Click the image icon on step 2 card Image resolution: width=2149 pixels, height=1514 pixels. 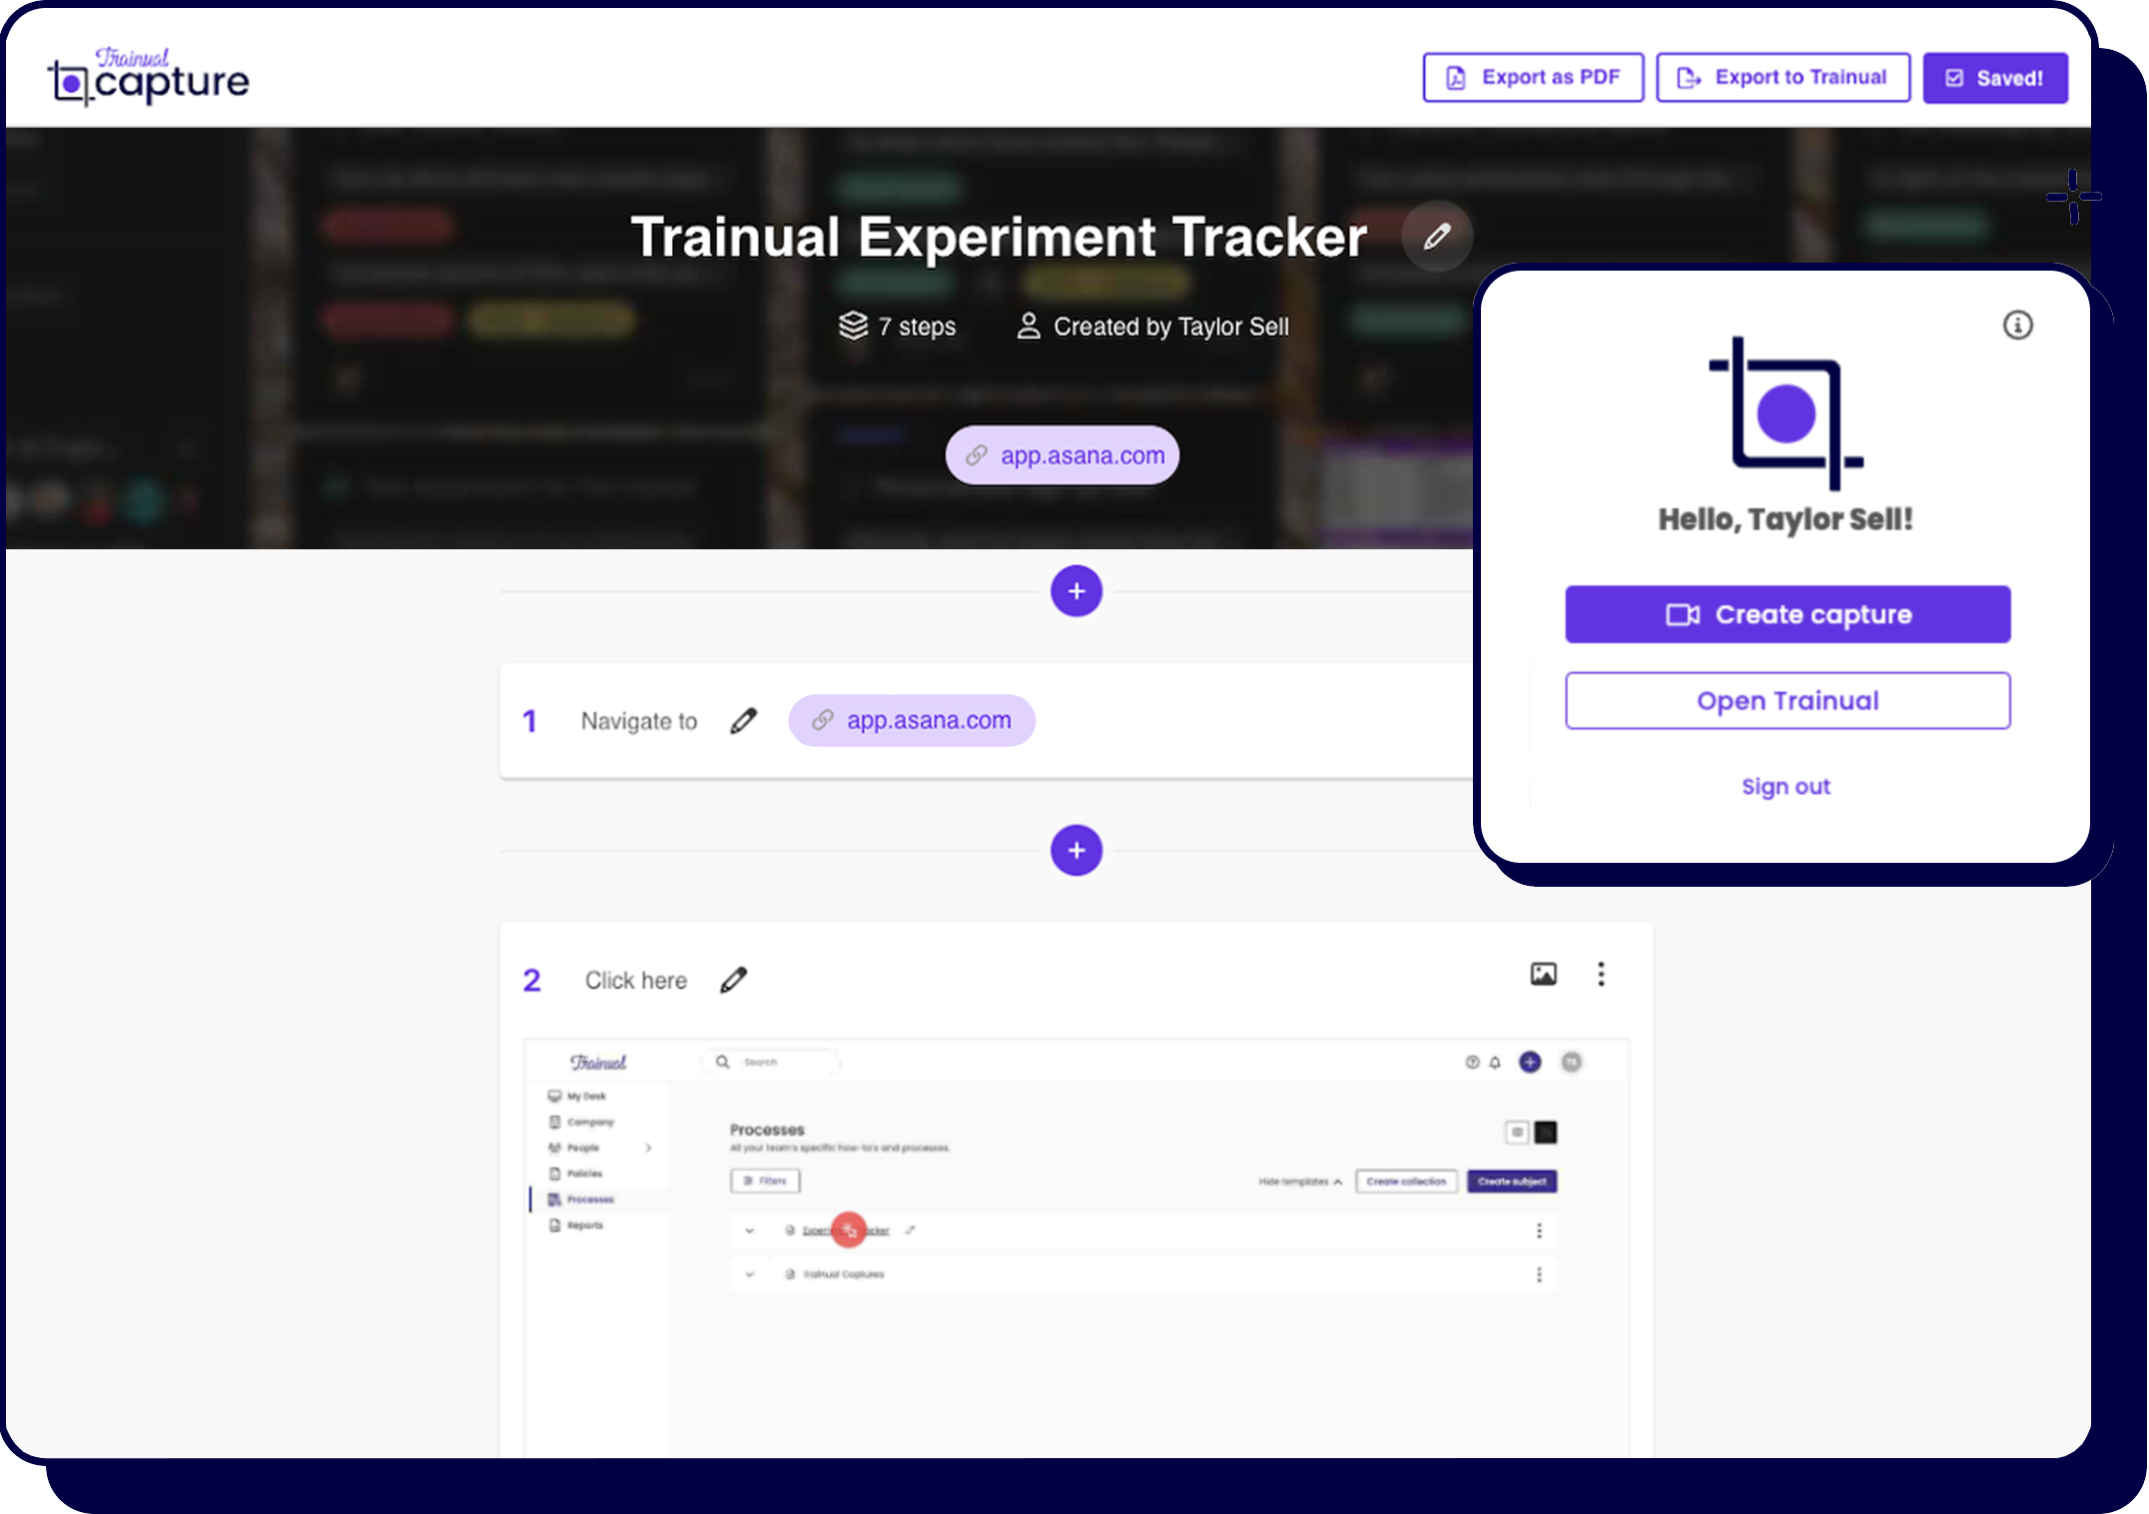pos(1544,974)
